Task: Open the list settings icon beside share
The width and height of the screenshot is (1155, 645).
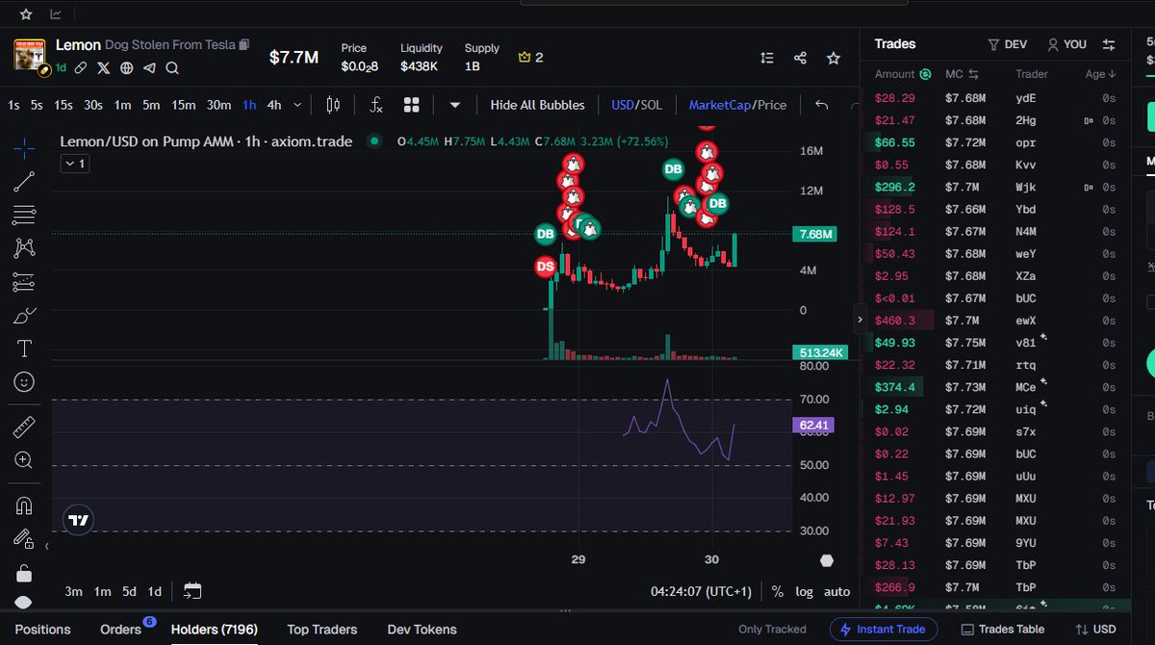Action: (767, 58)
